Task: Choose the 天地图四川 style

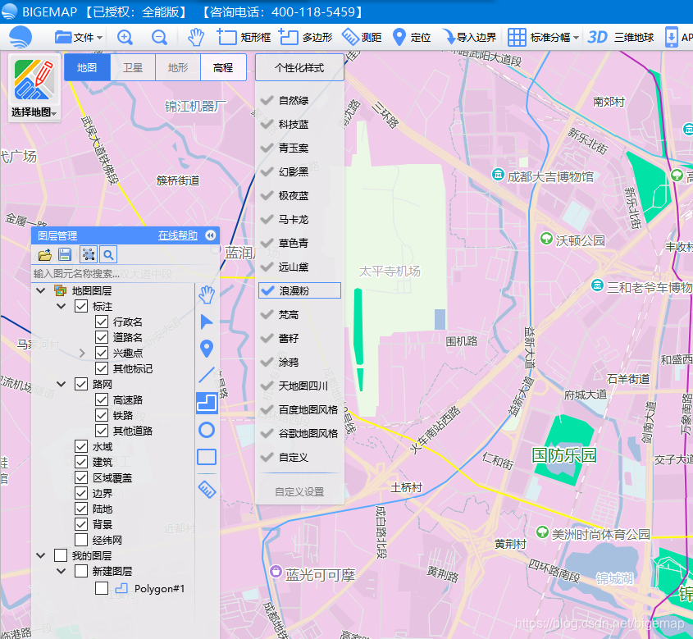Action: tap(299, 386)
